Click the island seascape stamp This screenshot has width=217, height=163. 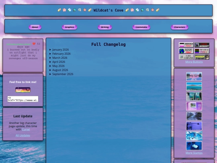coord(194,87)
